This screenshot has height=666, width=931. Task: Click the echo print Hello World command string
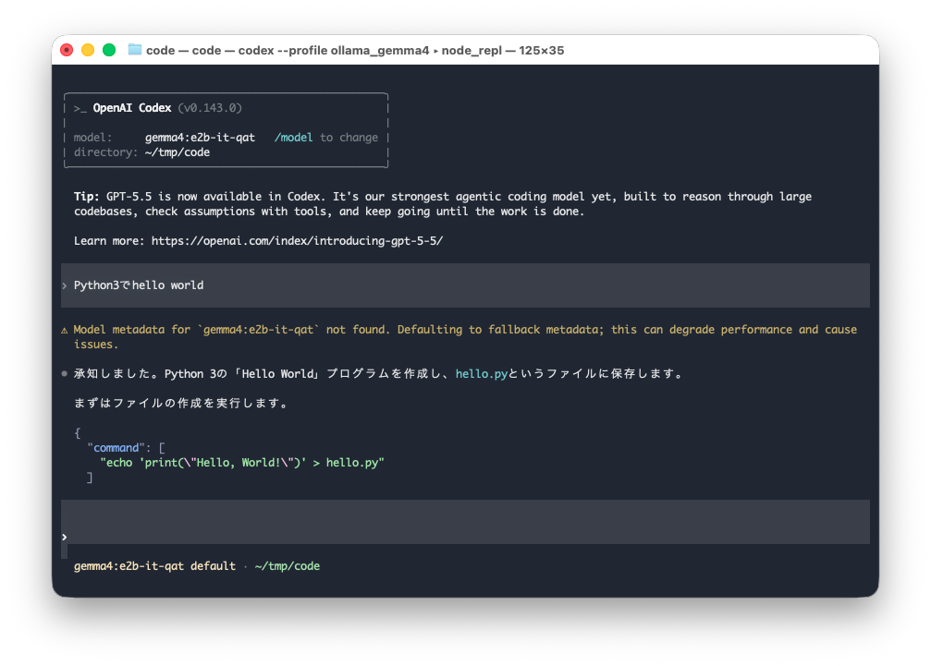pyautogui.click(x=241, y=463)
